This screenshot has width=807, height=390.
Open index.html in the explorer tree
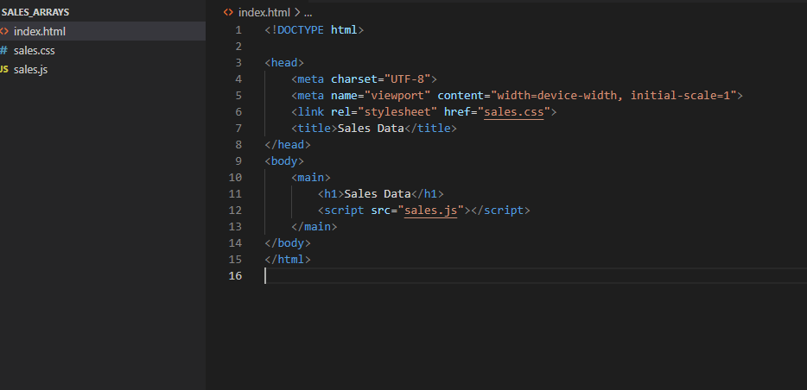pyautogui.click(x=40, y=31)
